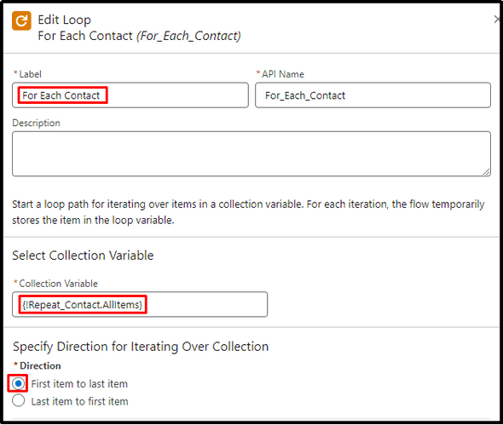Click the Select Collection Variable heading
Viewport: 503px width, 425px height.
coord(83,256)
